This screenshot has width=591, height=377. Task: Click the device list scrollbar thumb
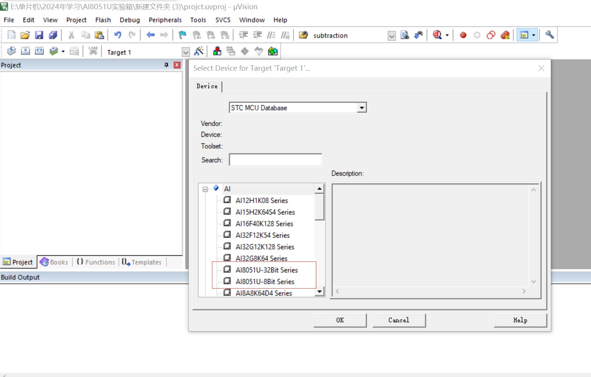click(x=319, y=207)
